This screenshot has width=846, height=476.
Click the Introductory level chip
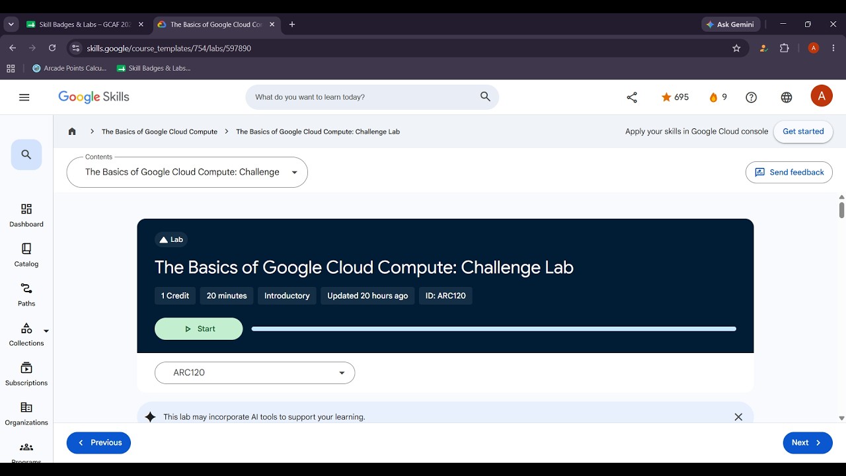[287, 296]
